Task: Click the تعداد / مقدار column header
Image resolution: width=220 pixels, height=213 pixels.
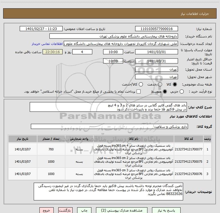Action: click(x=51, y=139)
